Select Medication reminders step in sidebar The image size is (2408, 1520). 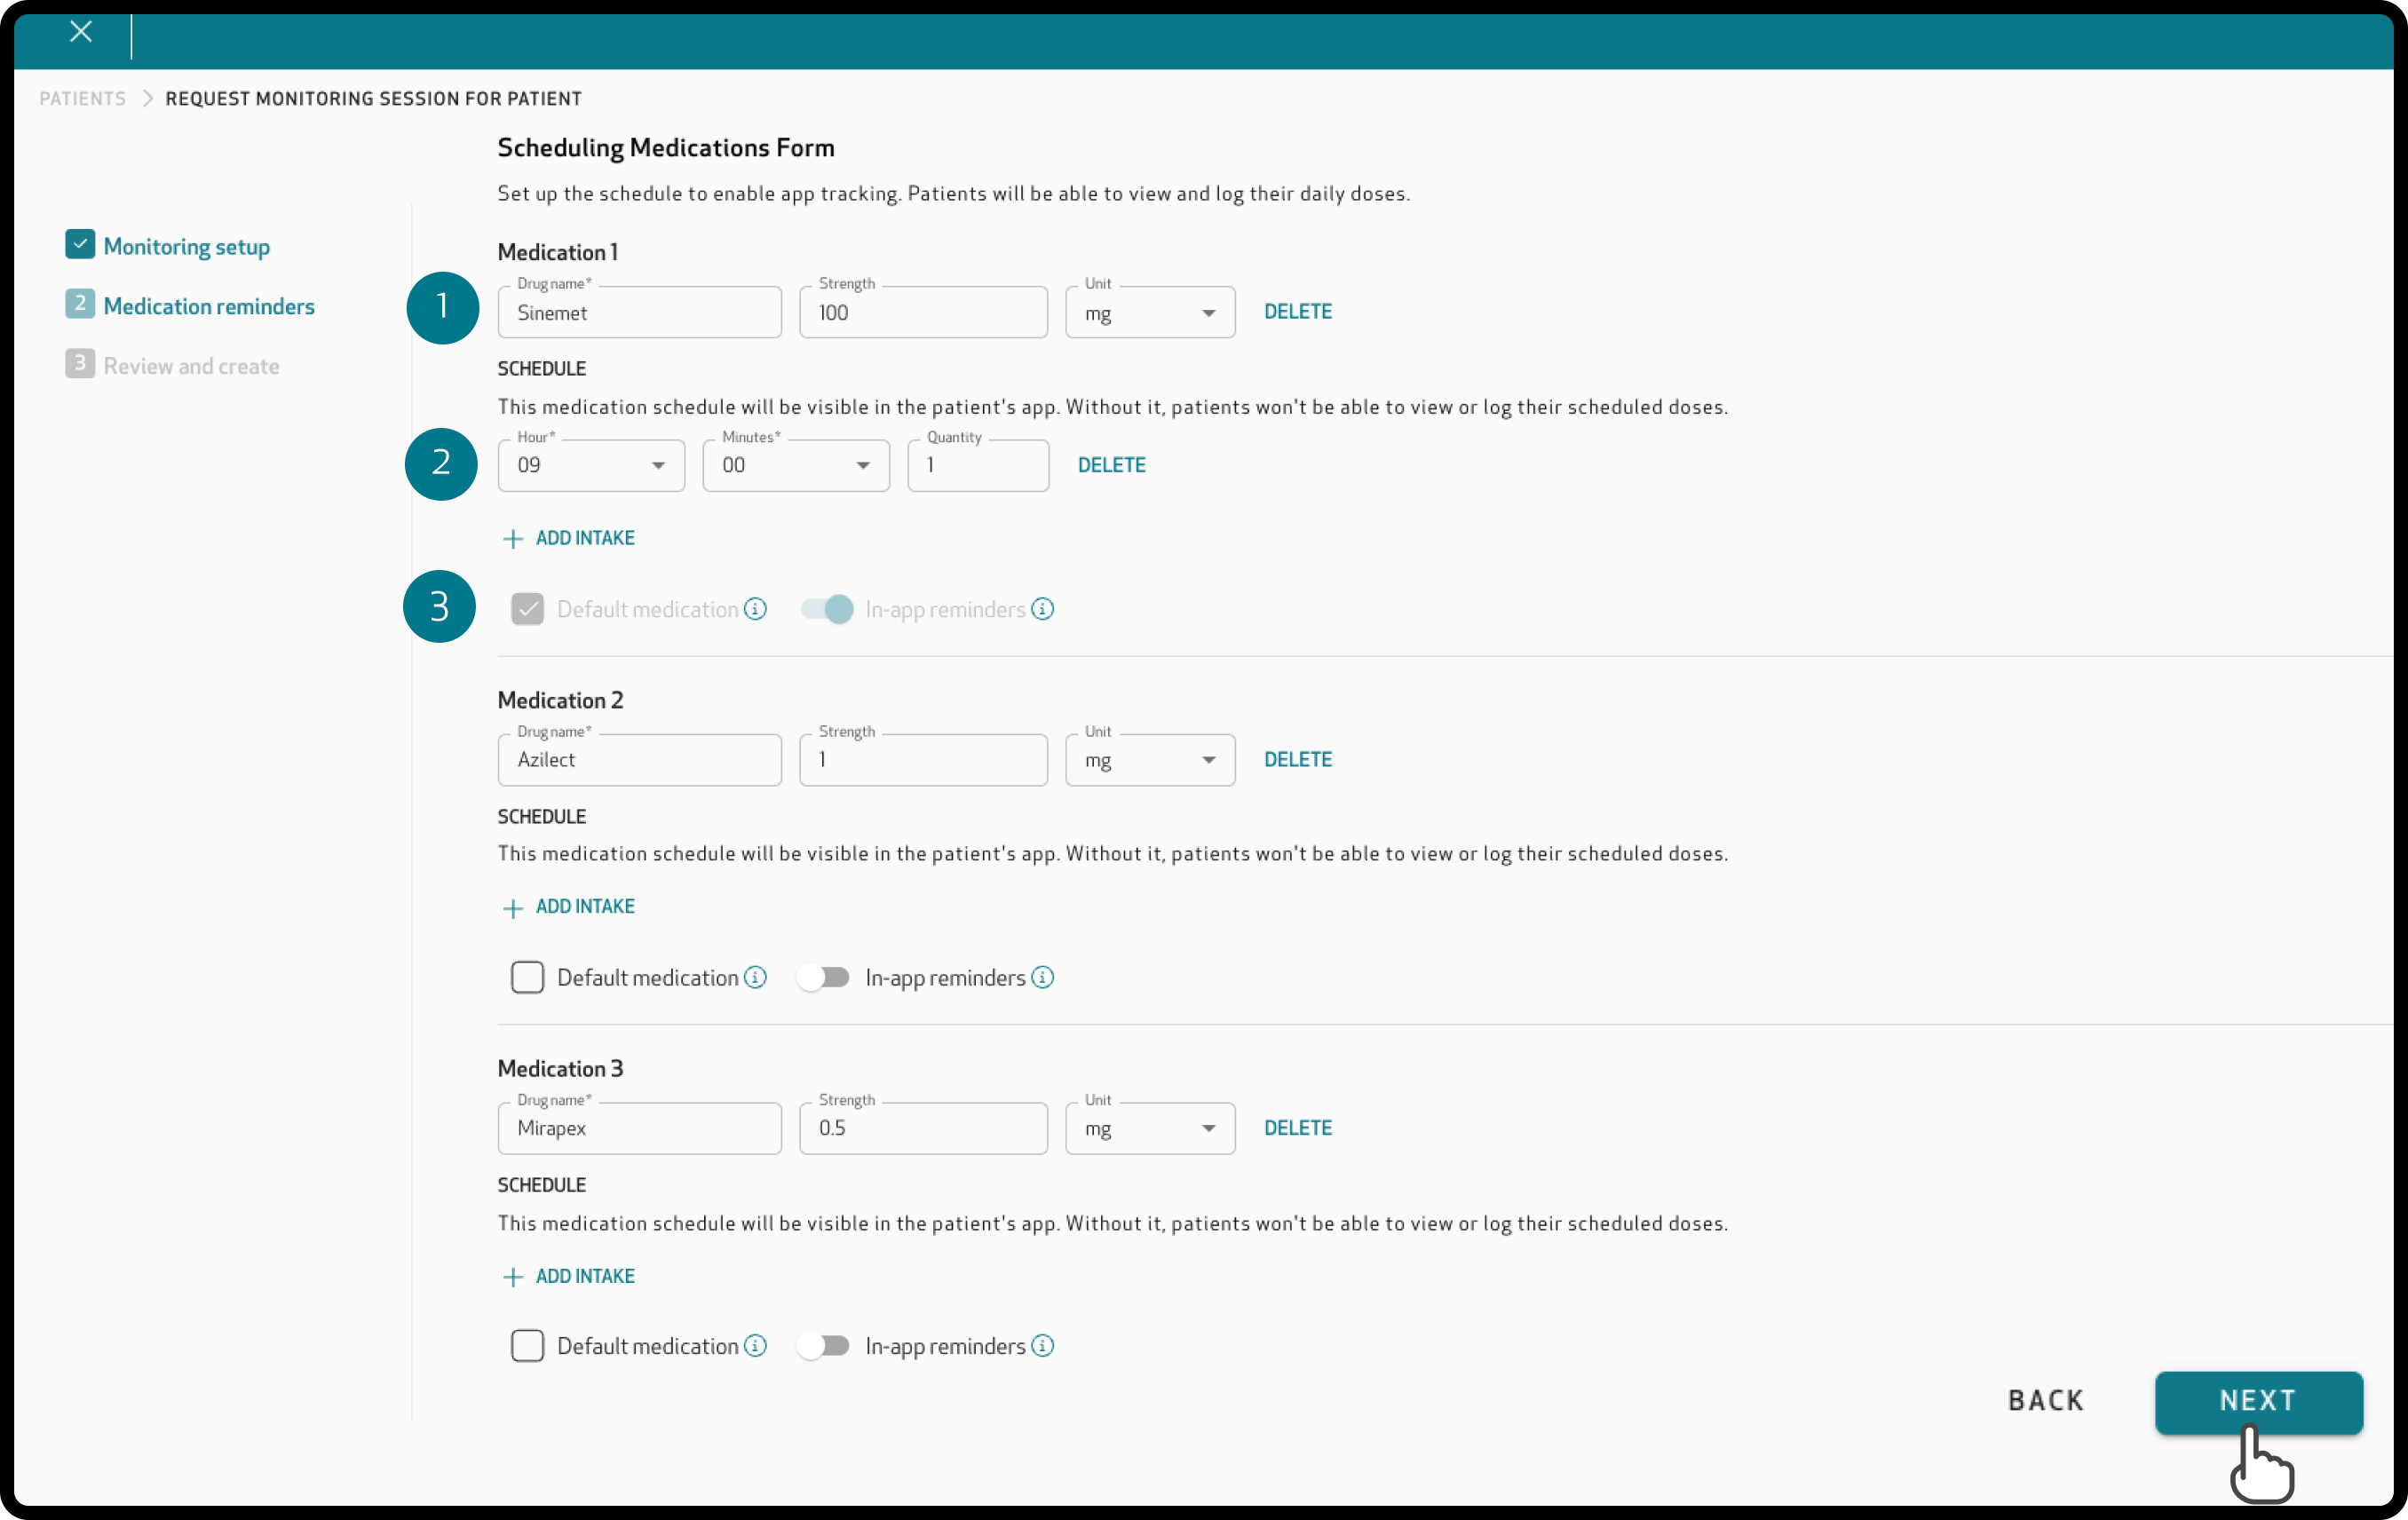(209, 306)
